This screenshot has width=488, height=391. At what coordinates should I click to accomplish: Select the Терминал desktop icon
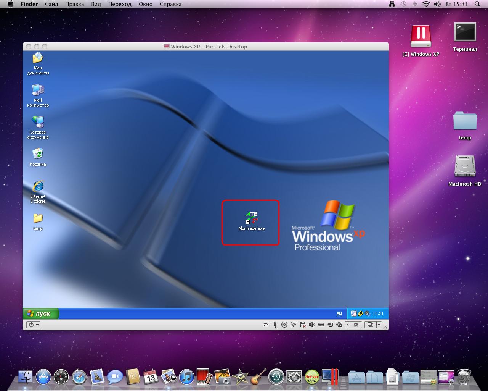coord(465,37)
